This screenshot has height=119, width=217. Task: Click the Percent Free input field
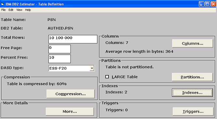click(60, 59)
